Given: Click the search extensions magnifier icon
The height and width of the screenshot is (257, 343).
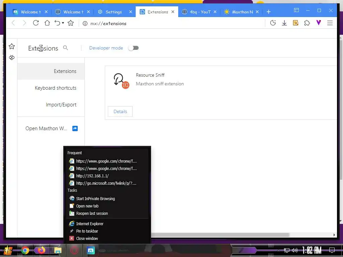Looking at the screenshot, I should (x=65, y=48).
